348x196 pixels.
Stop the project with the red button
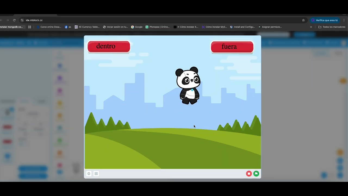point(249,174)
